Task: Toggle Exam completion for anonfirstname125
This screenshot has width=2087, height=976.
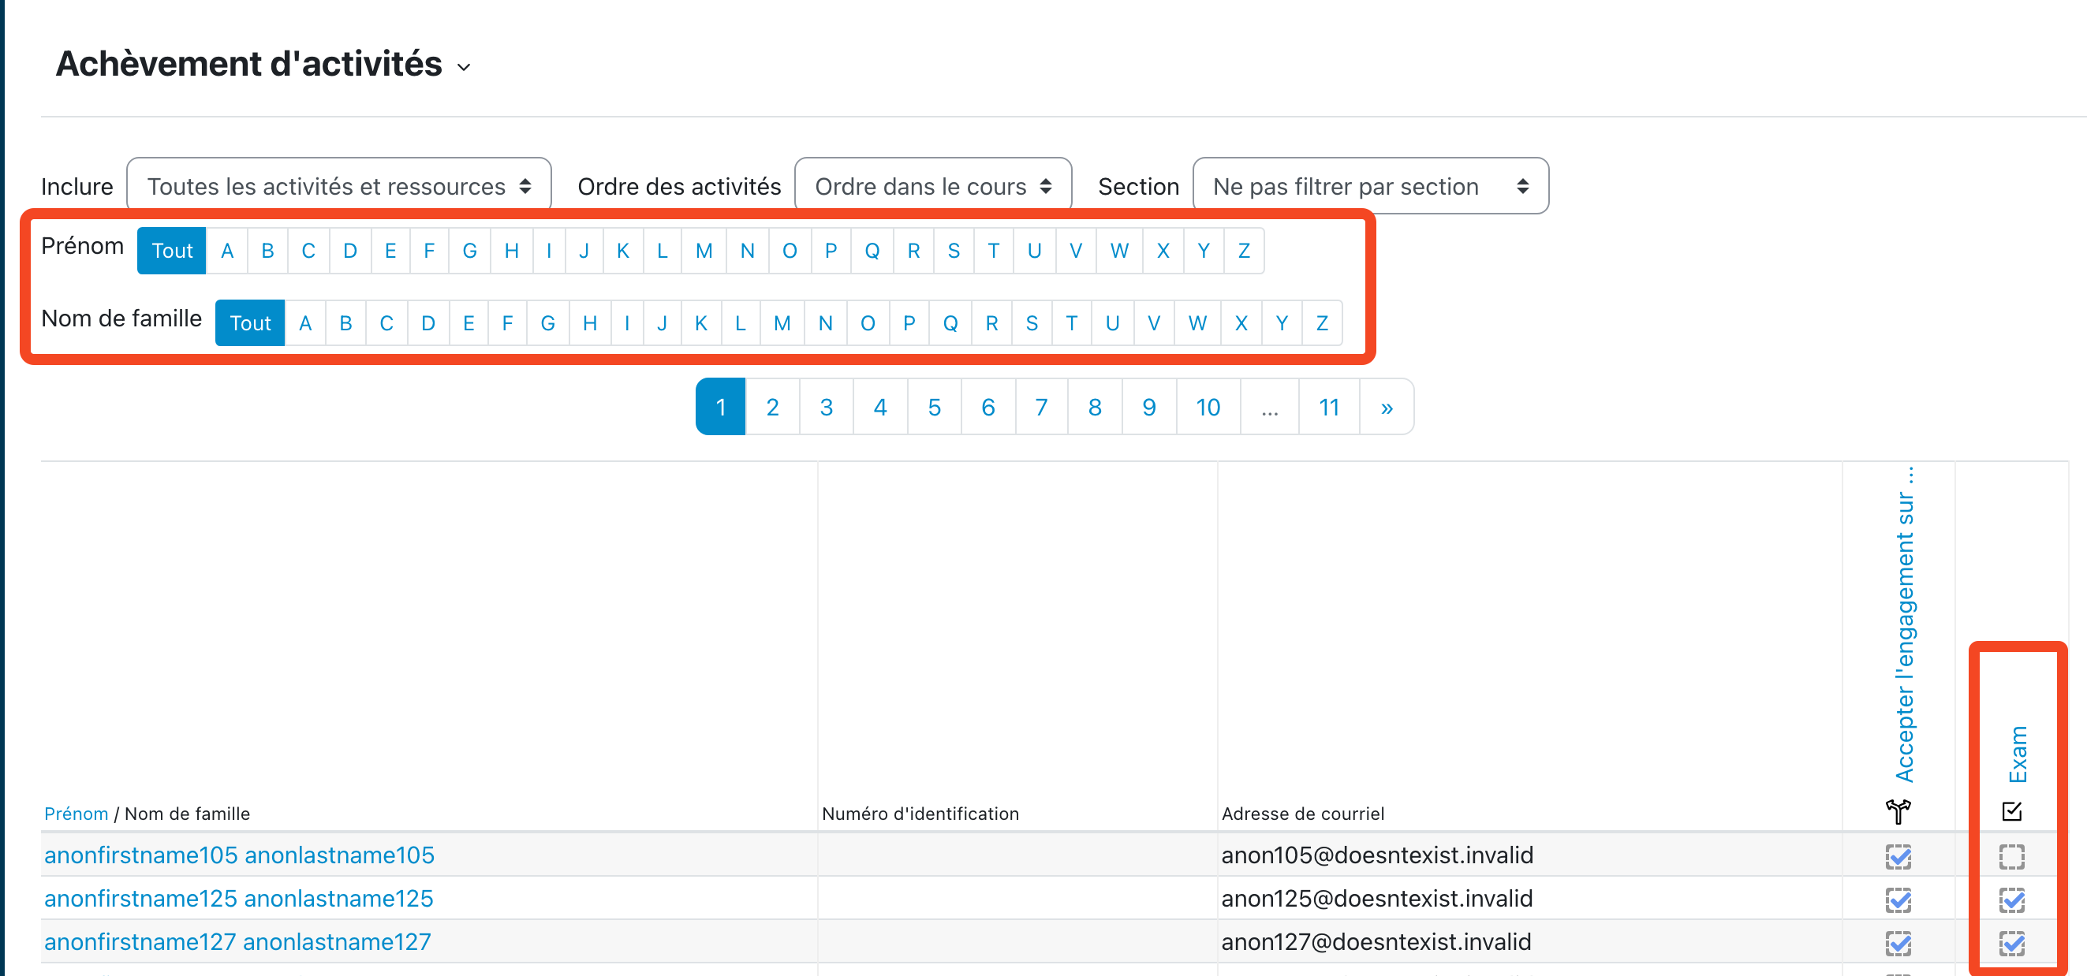Action: (2011, 900)
